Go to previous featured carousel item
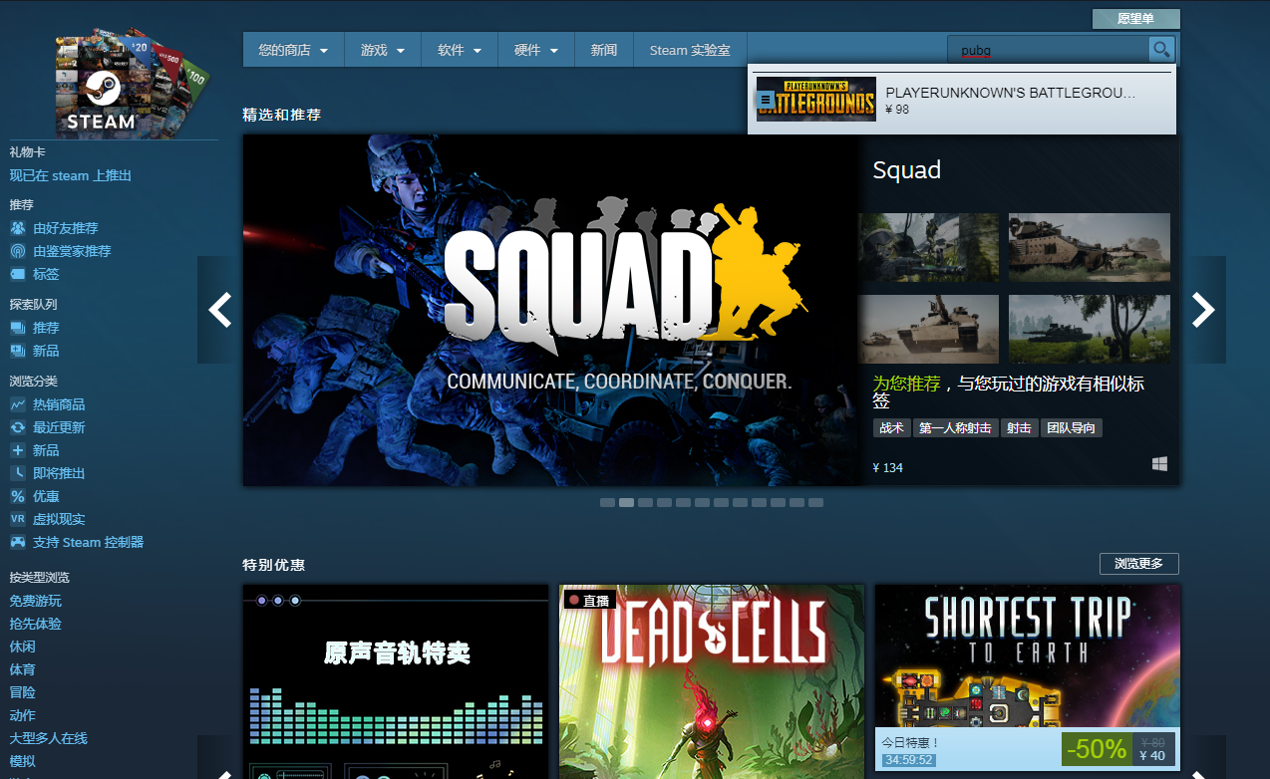The width and height of the screenshot is (1270, 779). pyautogui.click(x=219, y=310)
